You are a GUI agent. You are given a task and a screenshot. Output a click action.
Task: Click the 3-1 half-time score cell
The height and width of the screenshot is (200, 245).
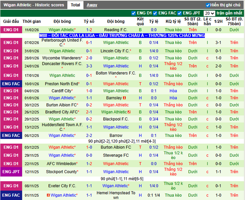coord(218,43)
